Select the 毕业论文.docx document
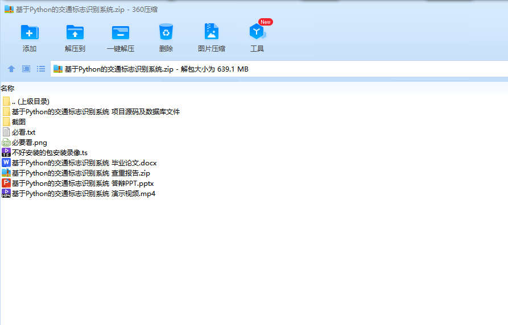 80,163
